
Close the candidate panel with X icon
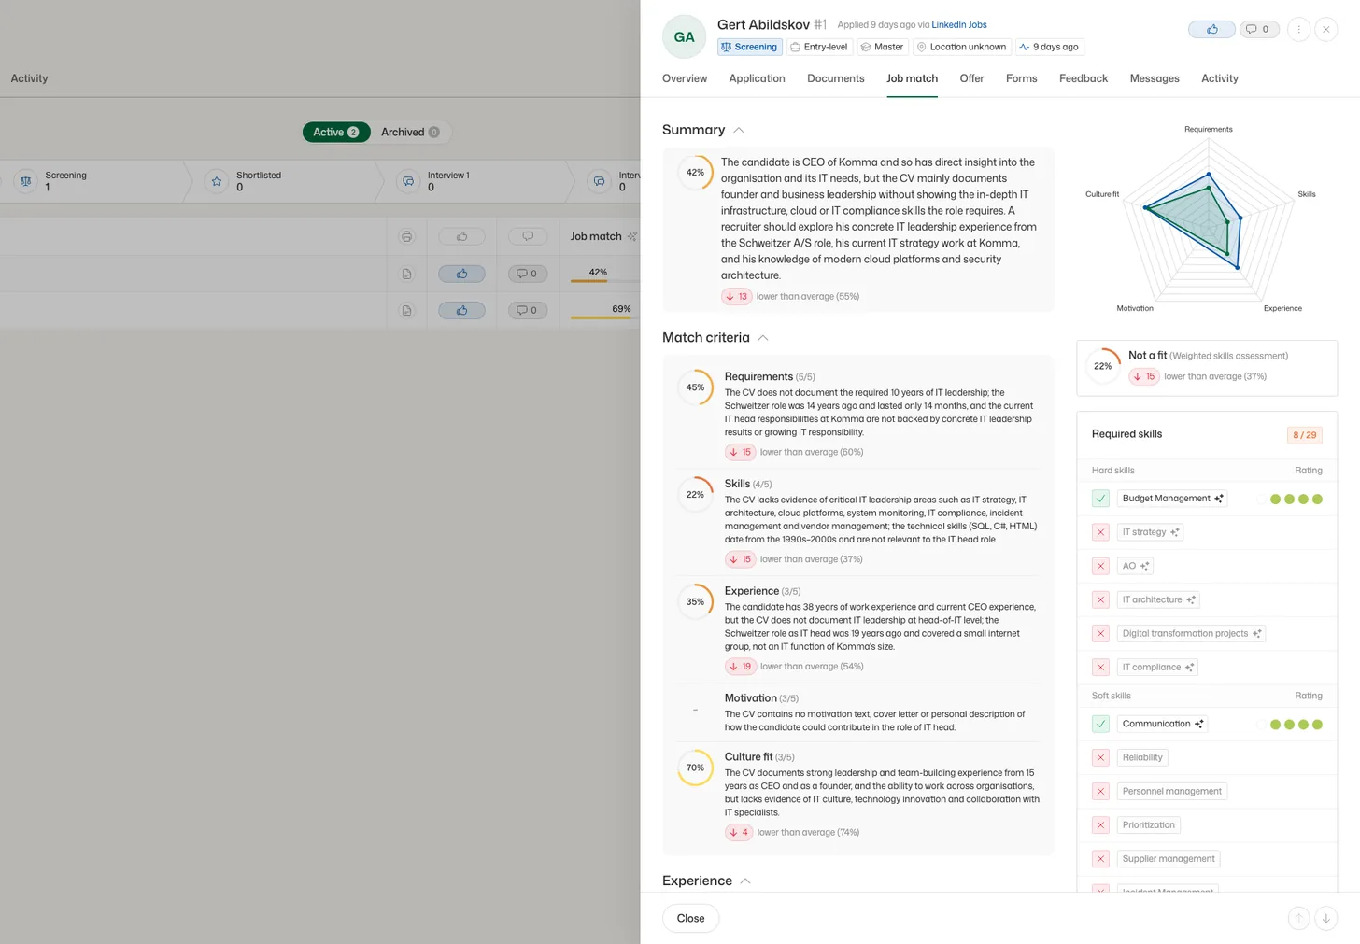click(x=1325, y=30)
